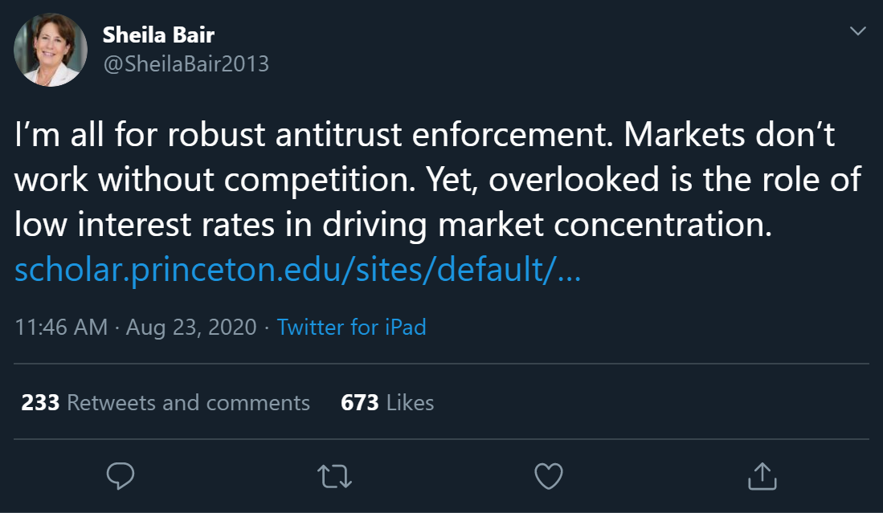Like the tweet with the heart icon

coord(549,477)
